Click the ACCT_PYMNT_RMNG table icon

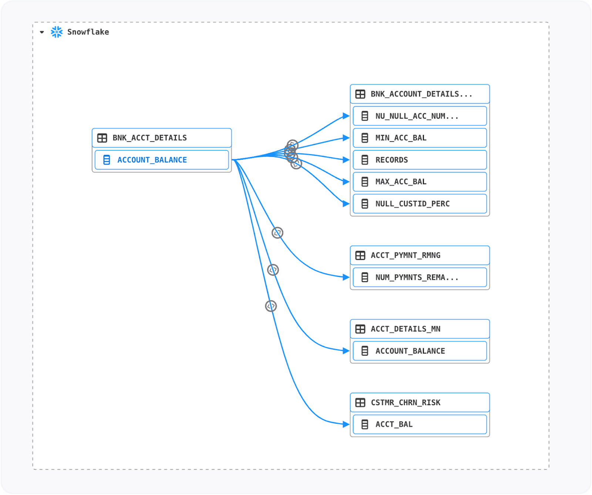360,255
